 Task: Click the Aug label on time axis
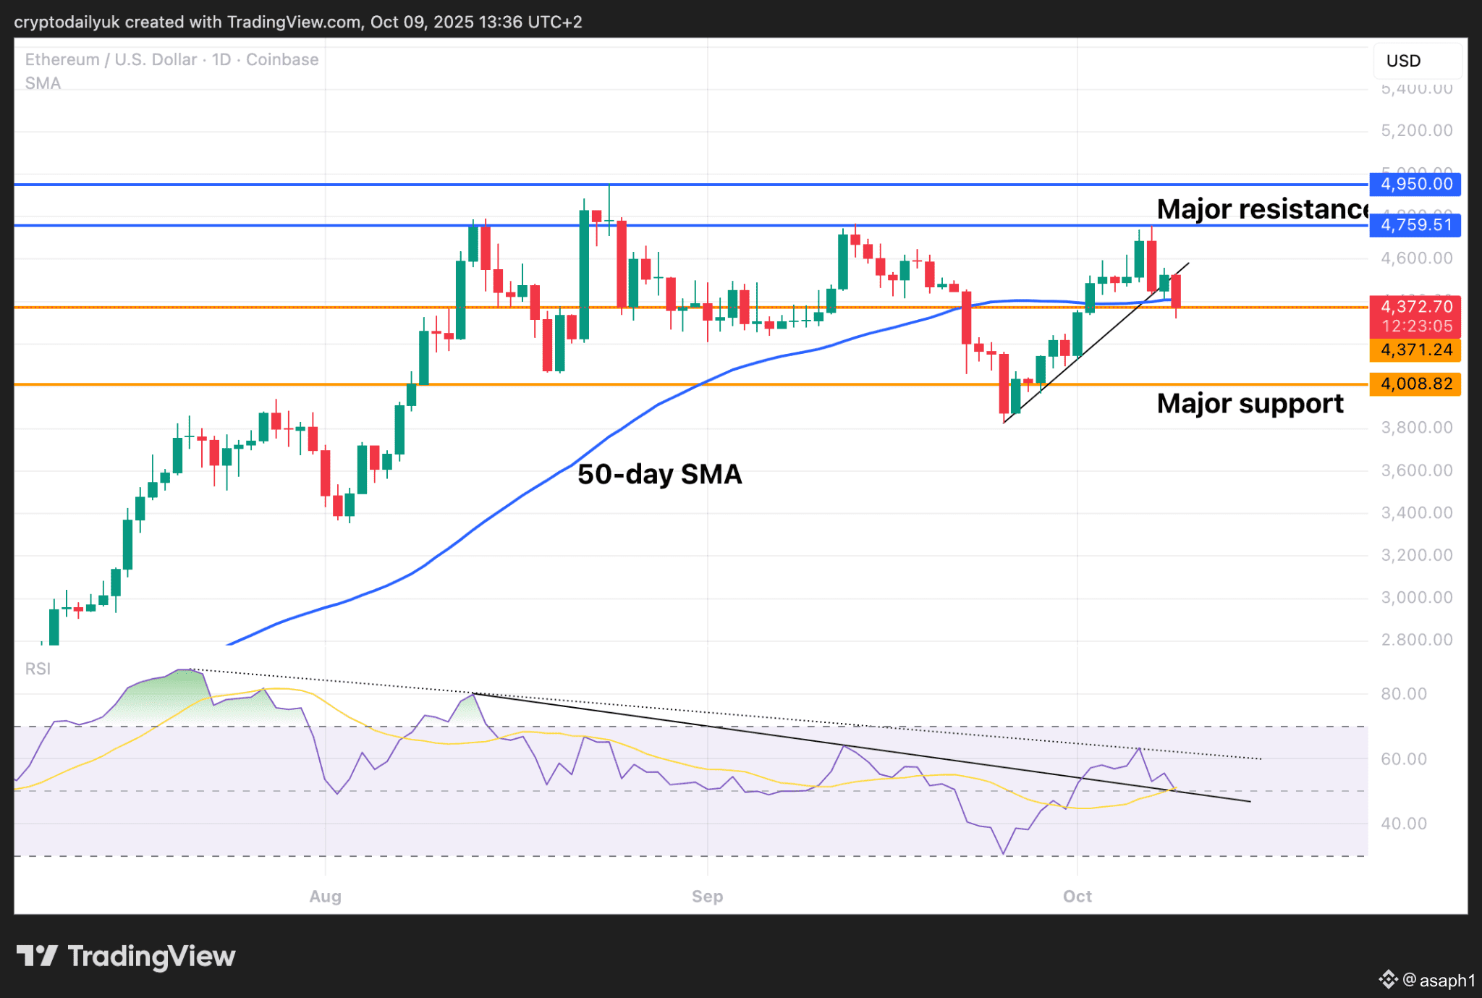[x=325, y=896]
